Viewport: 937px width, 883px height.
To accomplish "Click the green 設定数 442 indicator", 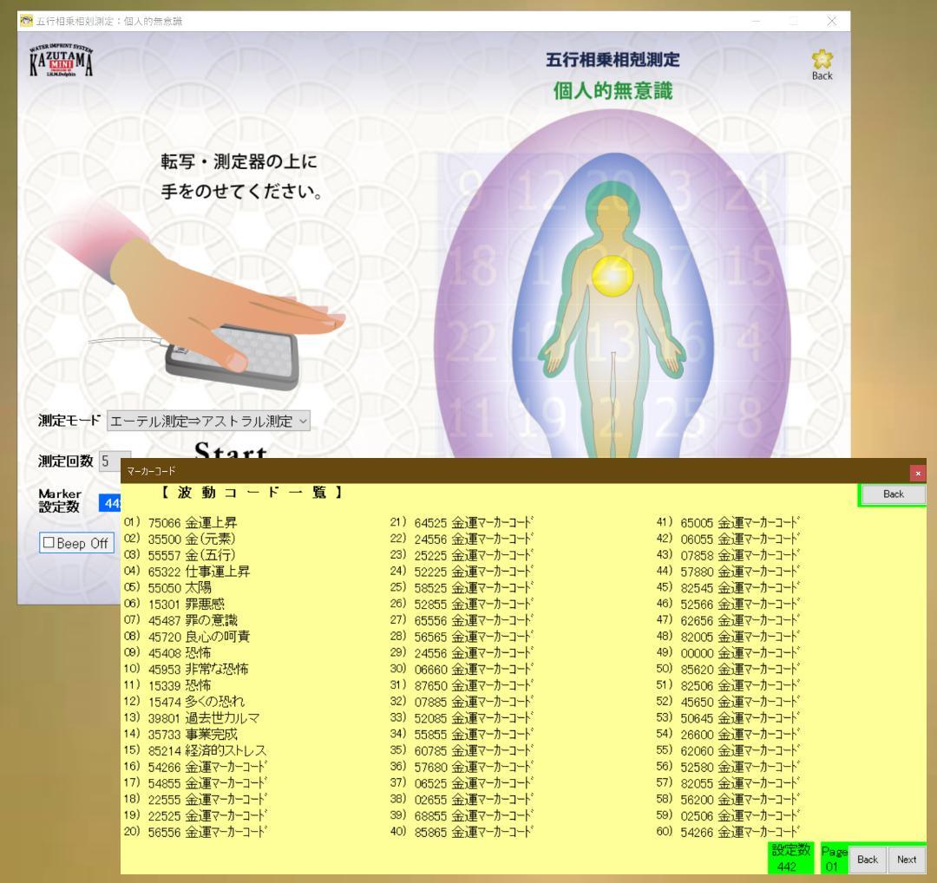I will tap(791, 858).
